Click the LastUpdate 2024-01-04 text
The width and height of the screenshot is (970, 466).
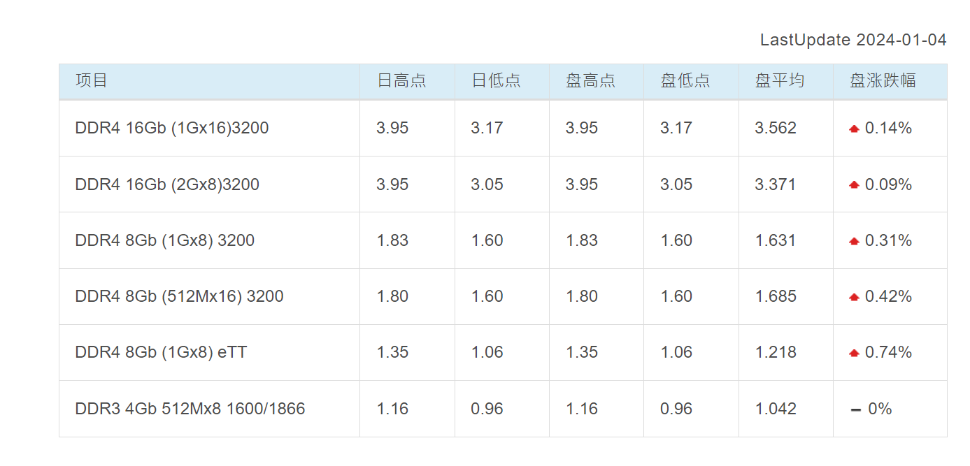(853, 40)
